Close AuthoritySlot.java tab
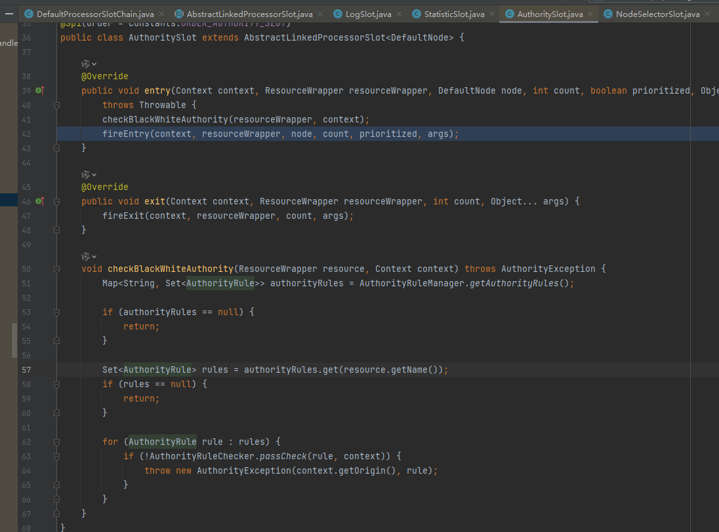This screenshot has width=719, height=532. [x=590, y=14]
